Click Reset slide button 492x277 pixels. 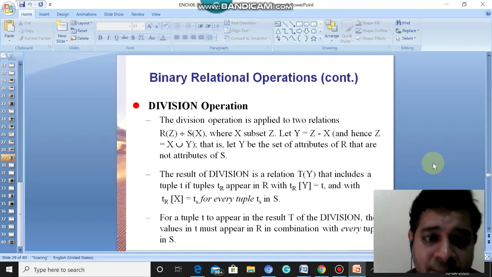[x=79, y=31]
